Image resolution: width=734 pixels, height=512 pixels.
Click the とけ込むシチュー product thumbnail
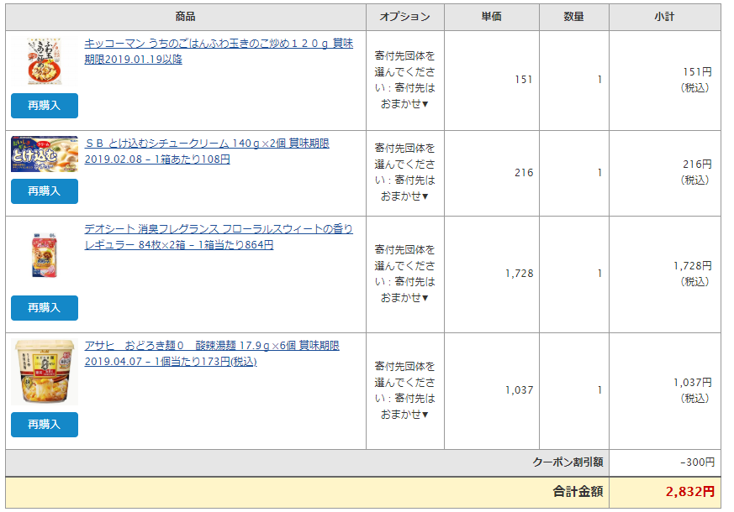click(45, 154)
